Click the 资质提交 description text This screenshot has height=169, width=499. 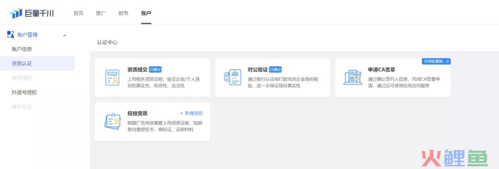(x=164, y=82)
